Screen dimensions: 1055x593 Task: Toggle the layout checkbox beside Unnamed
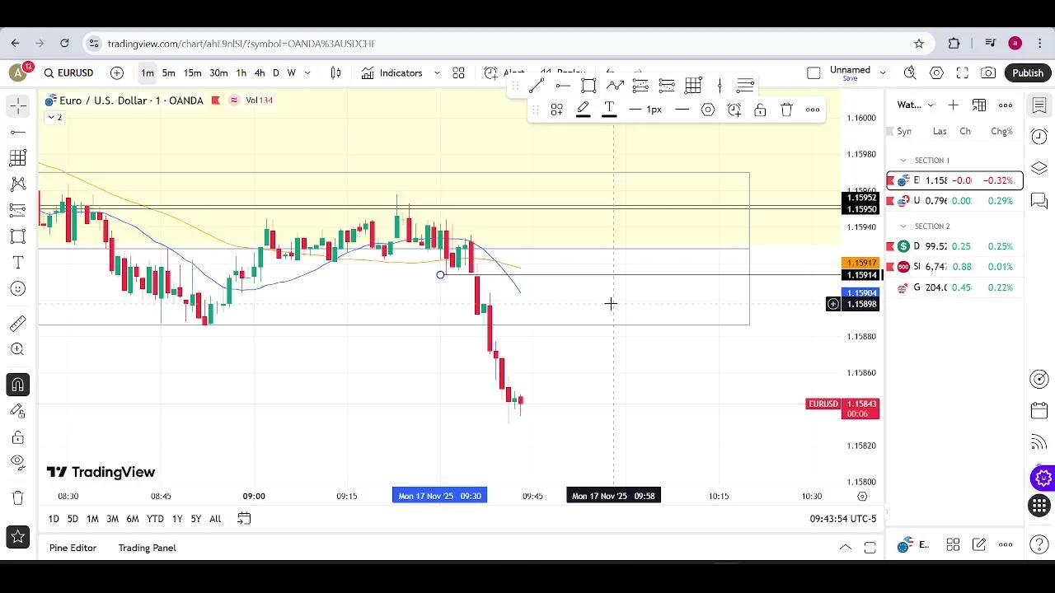coord(814,73)
